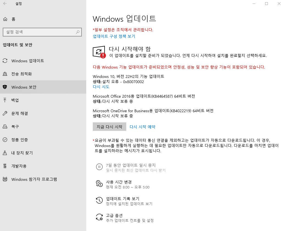Screen dimensions: 283x231
Task: Click the update history clock icon
Action: click(99, 200)
